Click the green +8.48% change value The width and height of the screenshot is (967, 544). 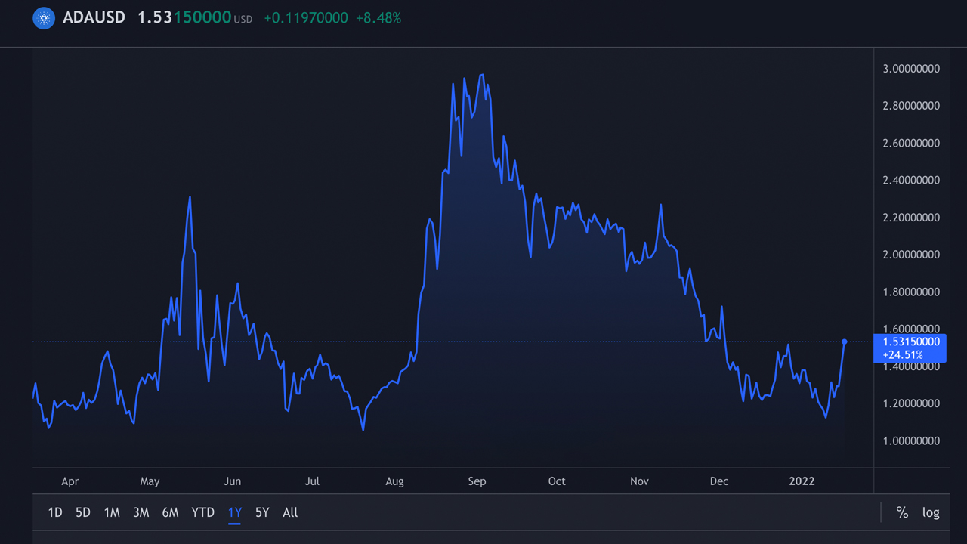pos(378,17)
